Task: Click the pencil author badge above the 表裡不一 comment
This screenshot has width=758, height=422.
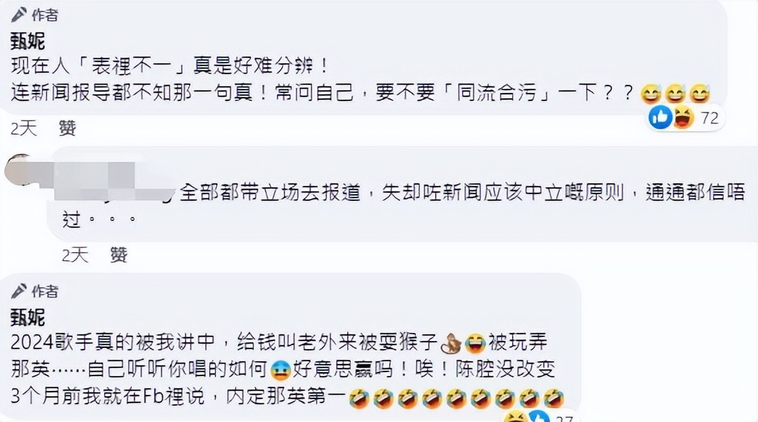Action: tap(34, 15)
